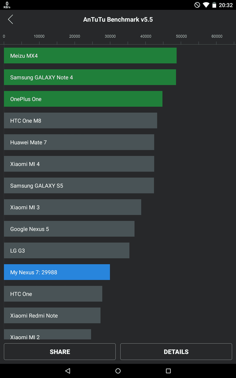Select the Meizu MX4 bar
The width and height of the screenshot is (236, 378).
coord(90,55)
